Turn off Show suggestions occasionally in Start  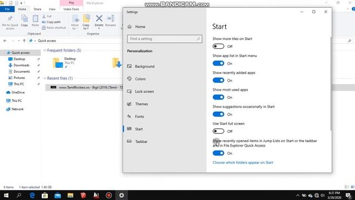(218, 114)
